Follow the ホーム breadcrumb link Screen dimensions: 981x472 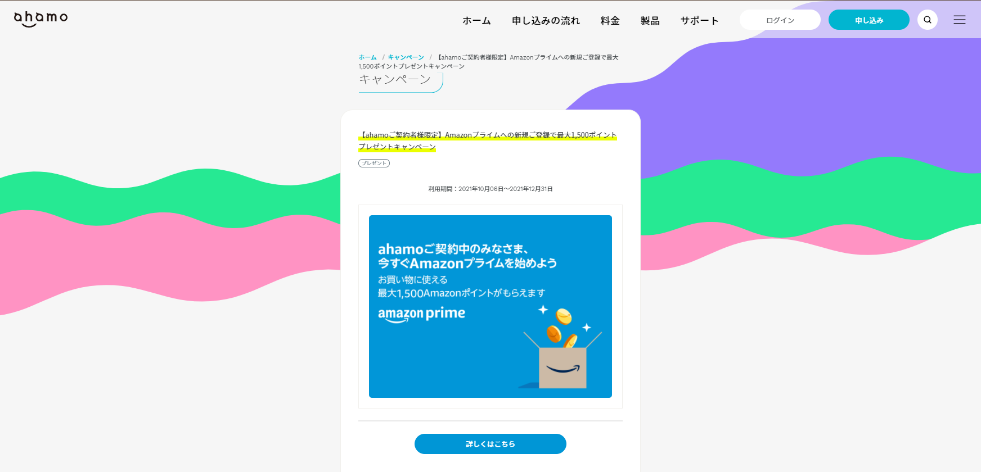(x=368, y=57)
